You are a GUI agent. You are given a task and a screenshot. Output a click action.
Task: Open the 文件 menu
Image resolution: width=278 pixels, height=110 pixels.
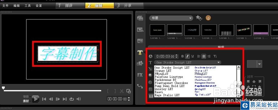point(6,6)
